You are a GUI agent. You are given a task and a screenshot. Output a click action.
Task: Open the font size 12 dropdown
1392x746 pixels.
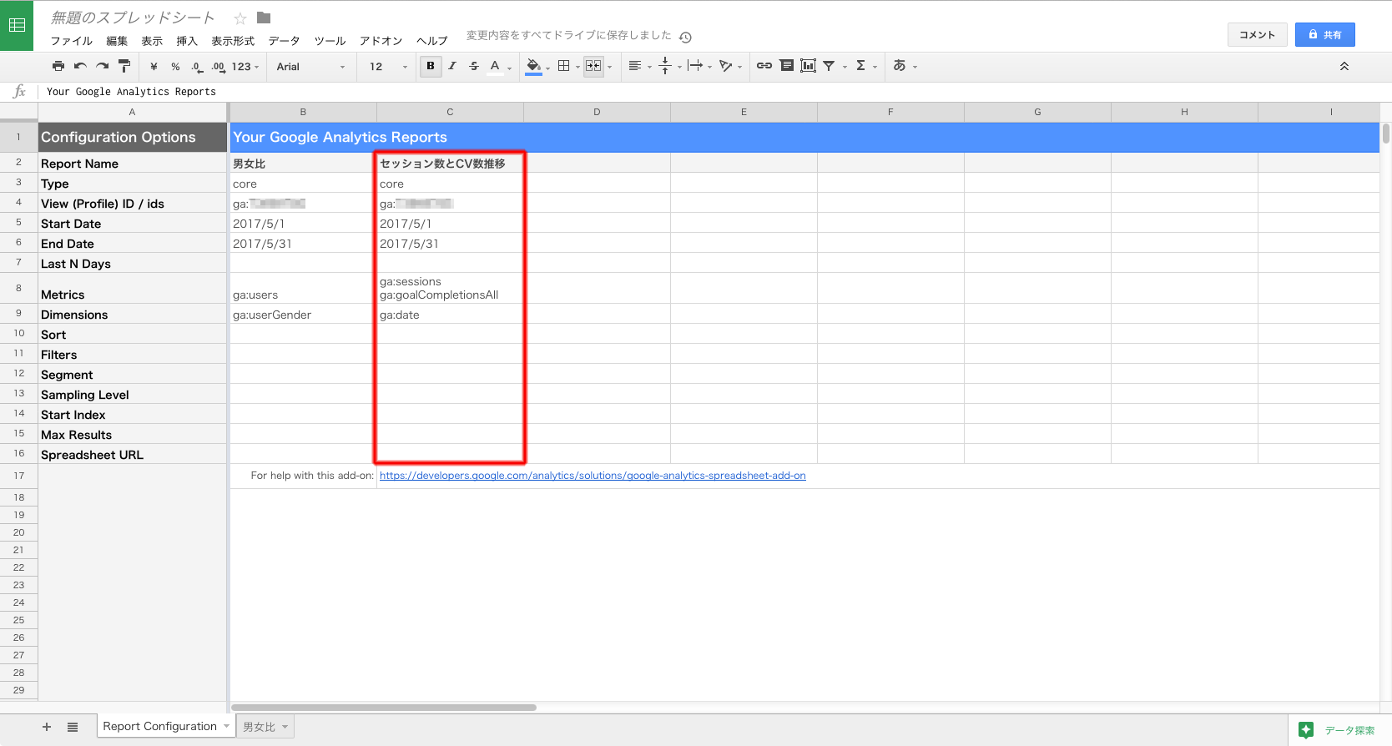click(x=388, y=66)
